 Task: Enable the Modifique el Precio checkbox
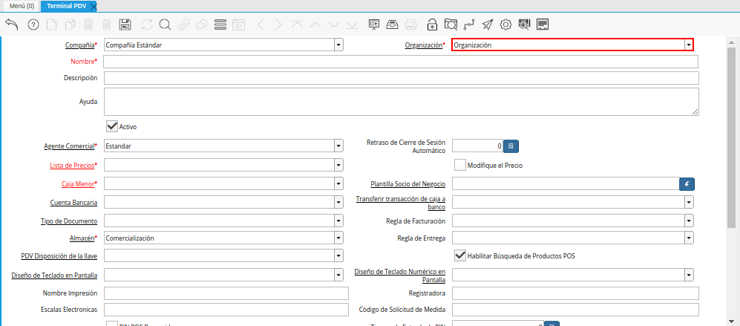coord(459,165)
